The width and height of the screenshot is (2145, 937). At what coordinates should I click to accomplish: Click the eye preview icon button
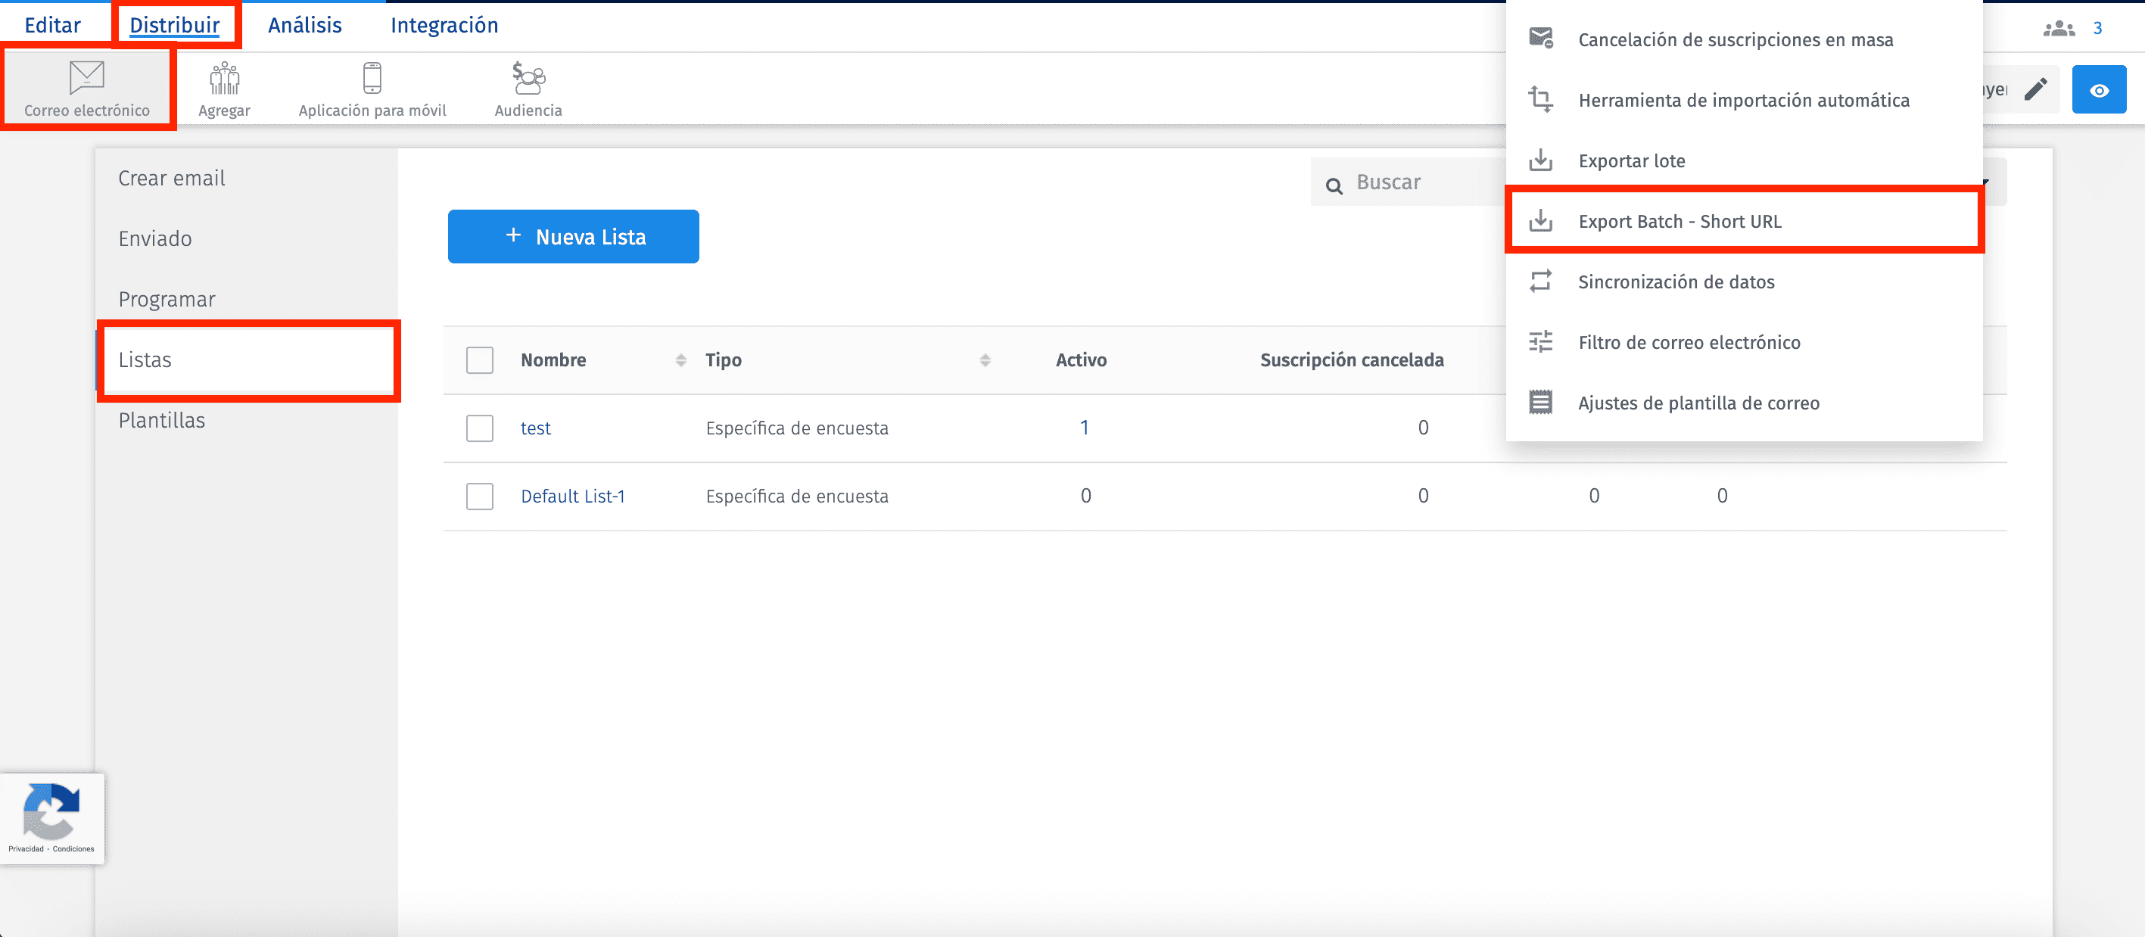pos(2099,89)
